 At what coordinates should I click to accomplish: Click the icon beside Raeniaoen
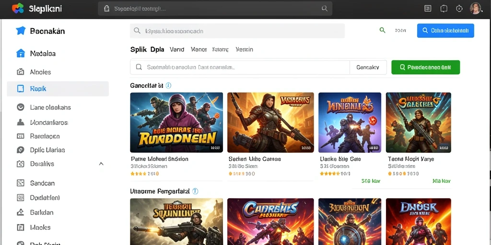(x=20, y=136)
